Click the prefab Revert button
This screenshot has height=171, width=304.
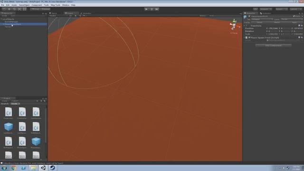[277, 22]
